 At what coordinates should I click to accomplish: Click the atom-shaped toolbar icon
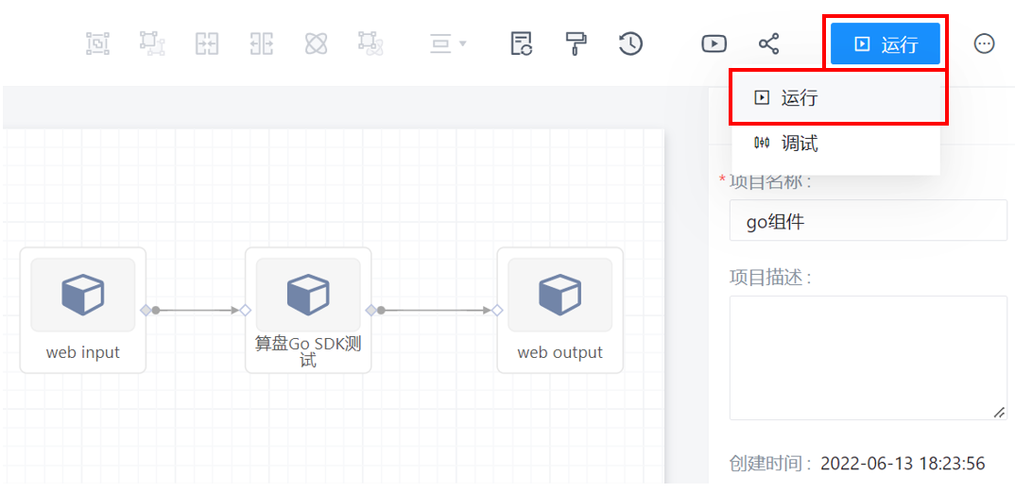coord(317,43)
